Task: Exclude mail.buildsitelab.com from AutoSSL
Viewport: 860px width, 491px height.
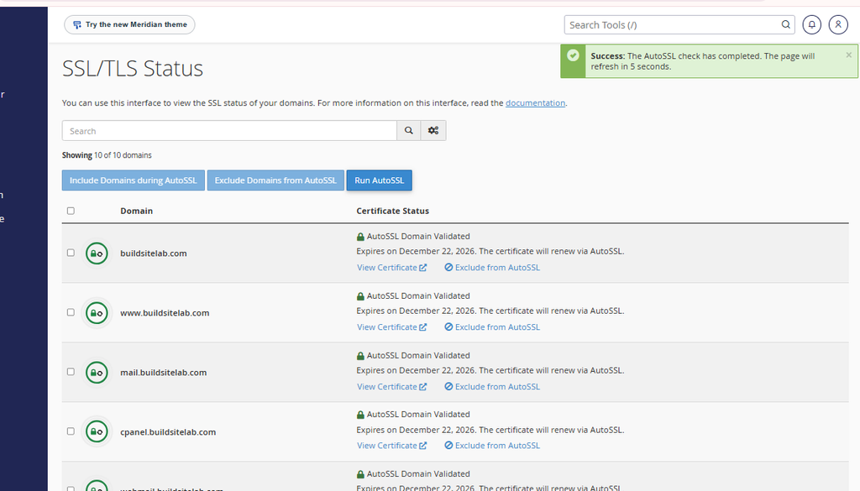Action: point(492,386)
